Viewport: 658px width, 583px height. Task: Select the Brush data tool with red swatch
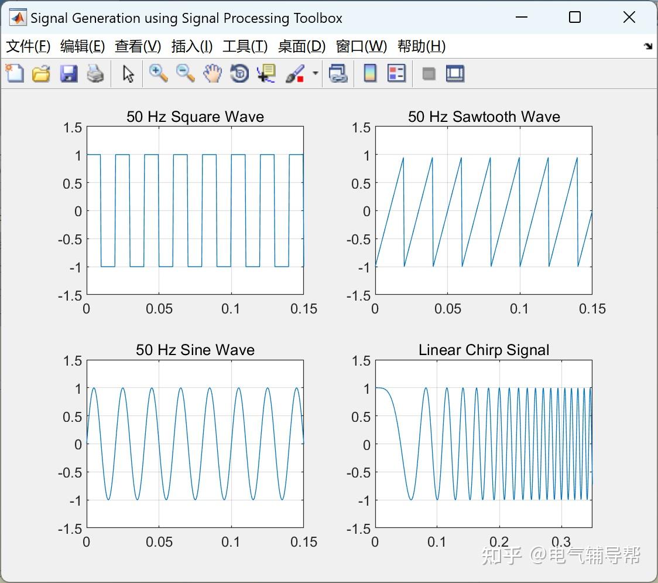[x=295, y=73]
